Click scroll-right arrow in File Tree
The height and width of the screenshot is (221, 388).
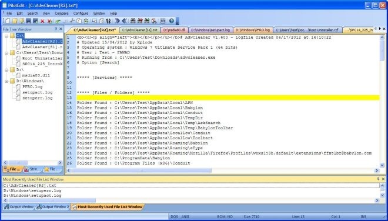59,163
